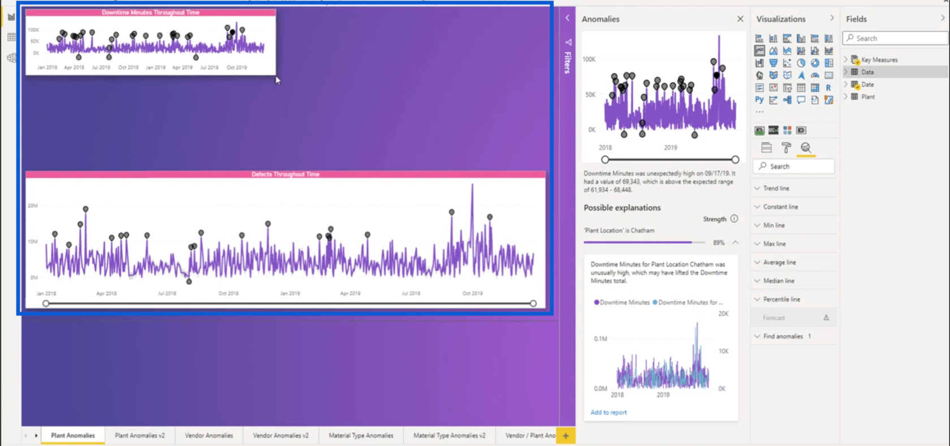Select the Card visual

tap(829, 75)
